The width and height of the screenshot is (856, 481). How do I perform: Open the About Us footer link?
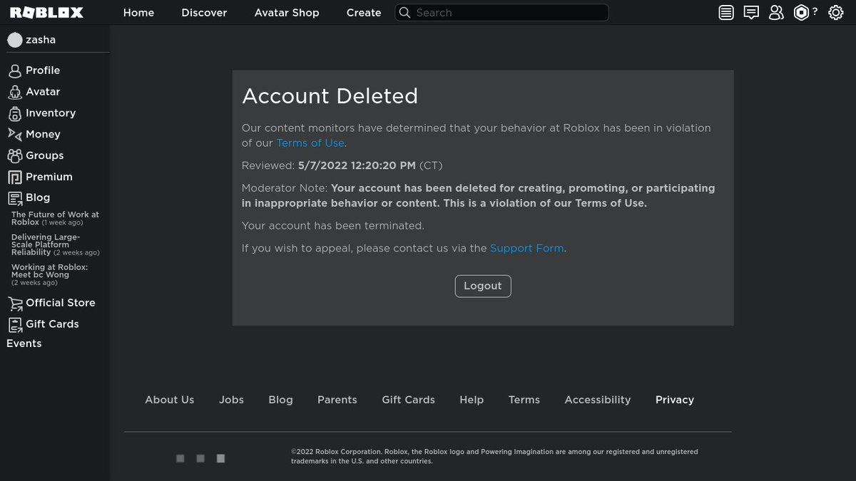click(170, 400)
